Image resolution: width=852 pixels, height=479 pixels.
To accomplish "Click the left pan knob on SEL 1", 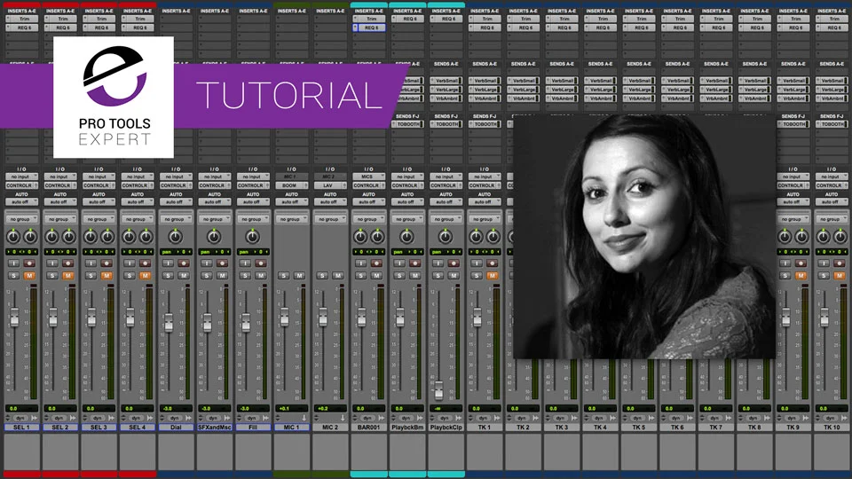I will 13,237.
